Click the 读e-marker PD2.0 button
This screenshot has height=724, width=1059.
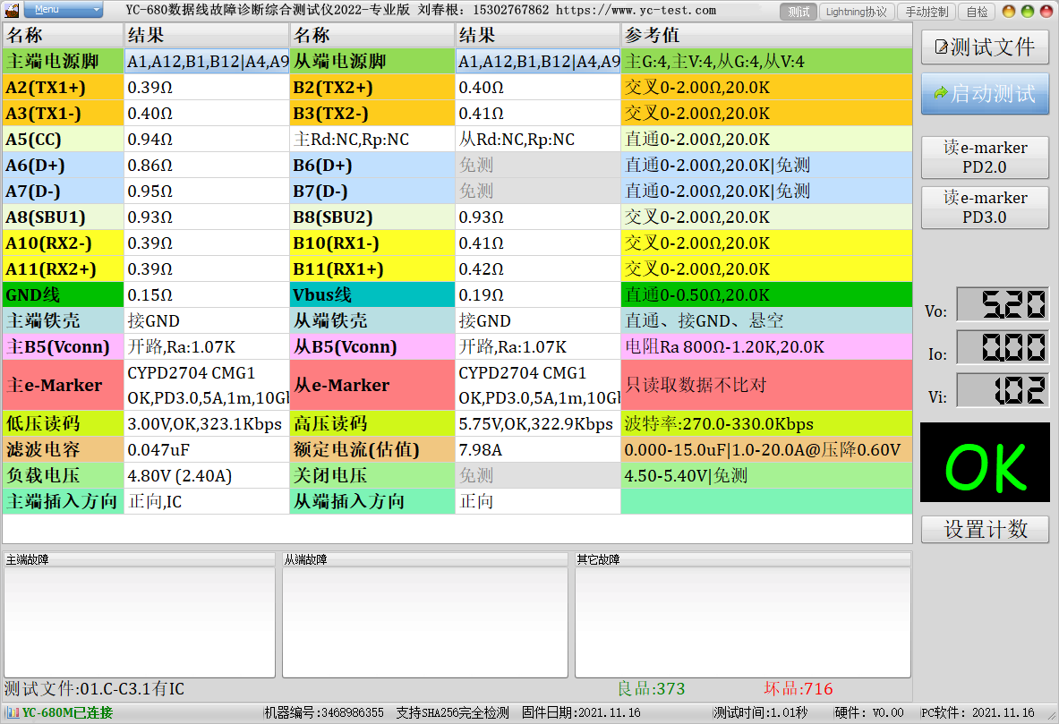(985, 158)
